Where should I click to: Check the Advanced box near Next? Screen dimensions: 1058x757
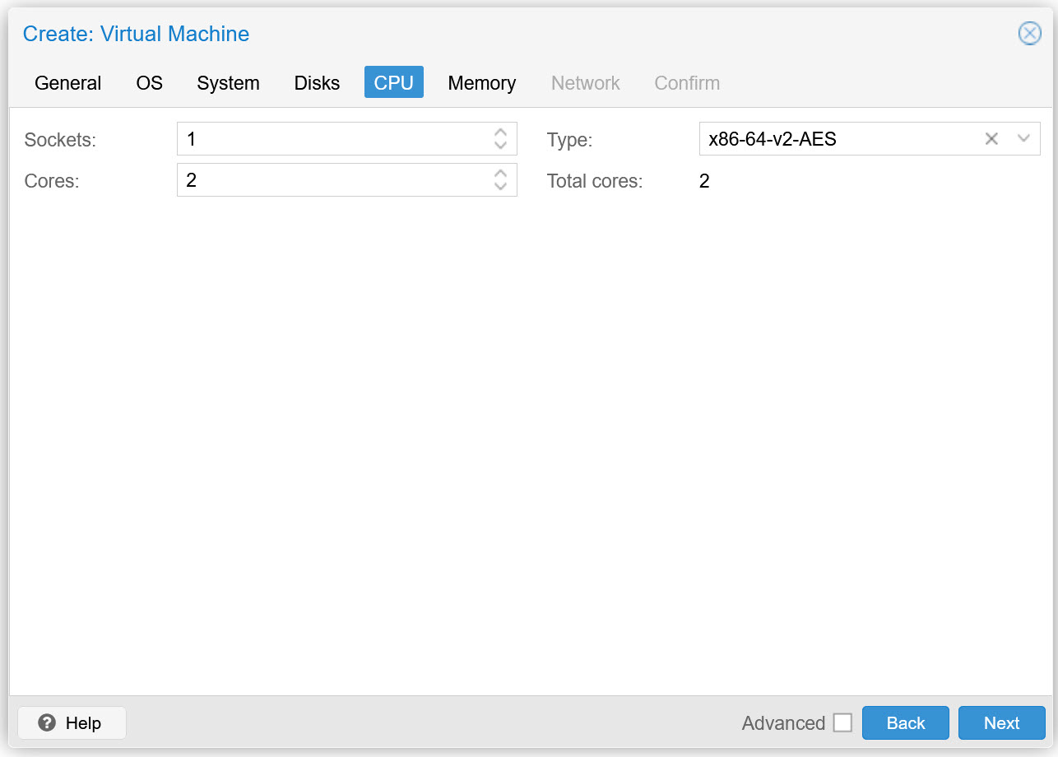842,722
